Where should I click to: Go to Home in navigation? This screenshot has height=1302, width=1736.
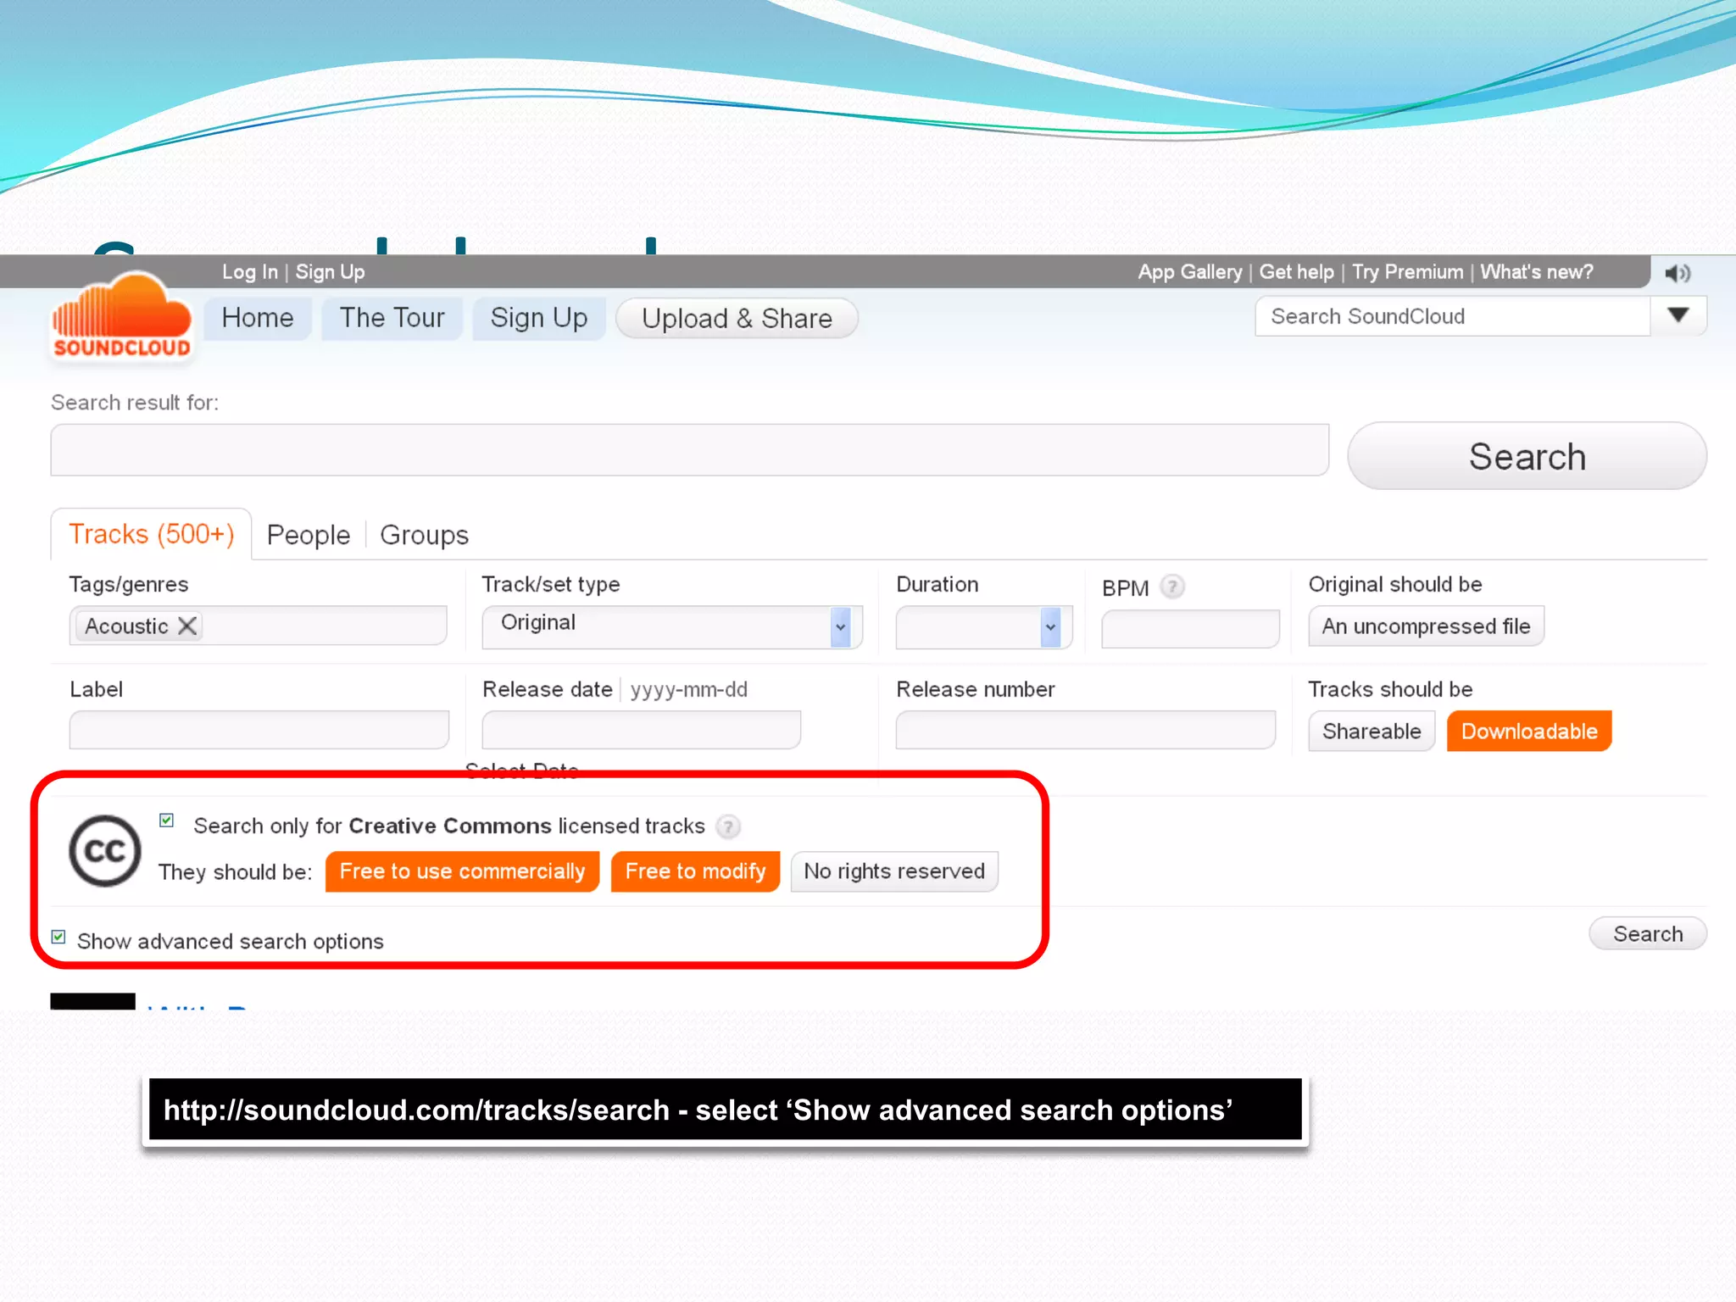coord(258,318)
